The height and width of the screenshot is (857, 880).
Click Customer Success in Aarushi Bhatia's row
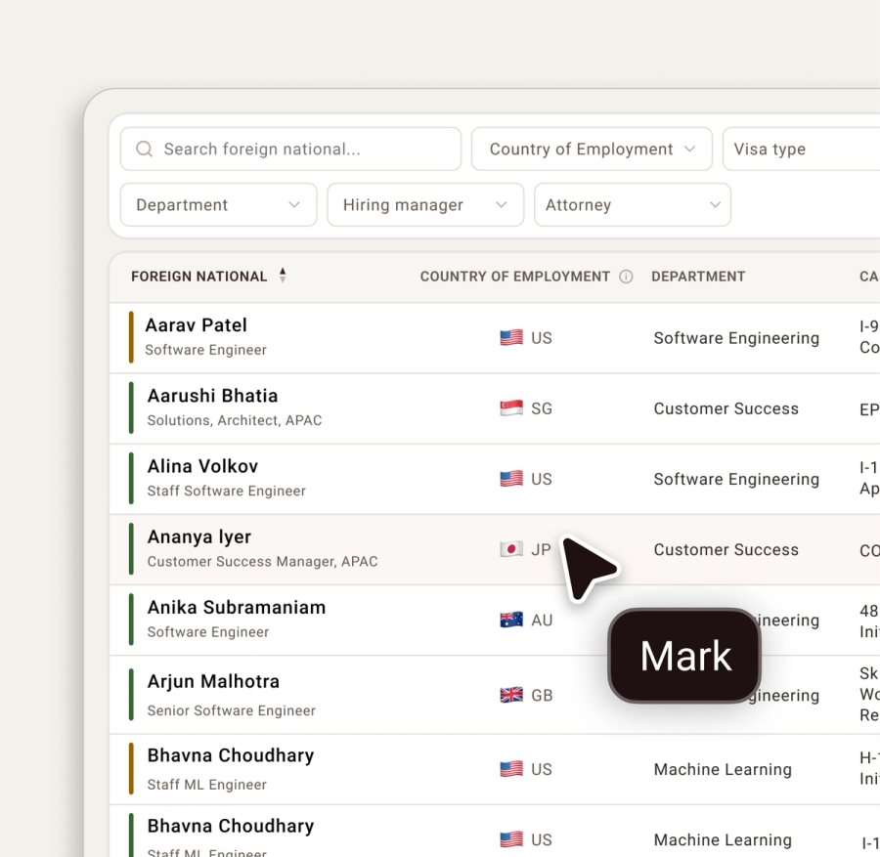(x=726, y=408)
